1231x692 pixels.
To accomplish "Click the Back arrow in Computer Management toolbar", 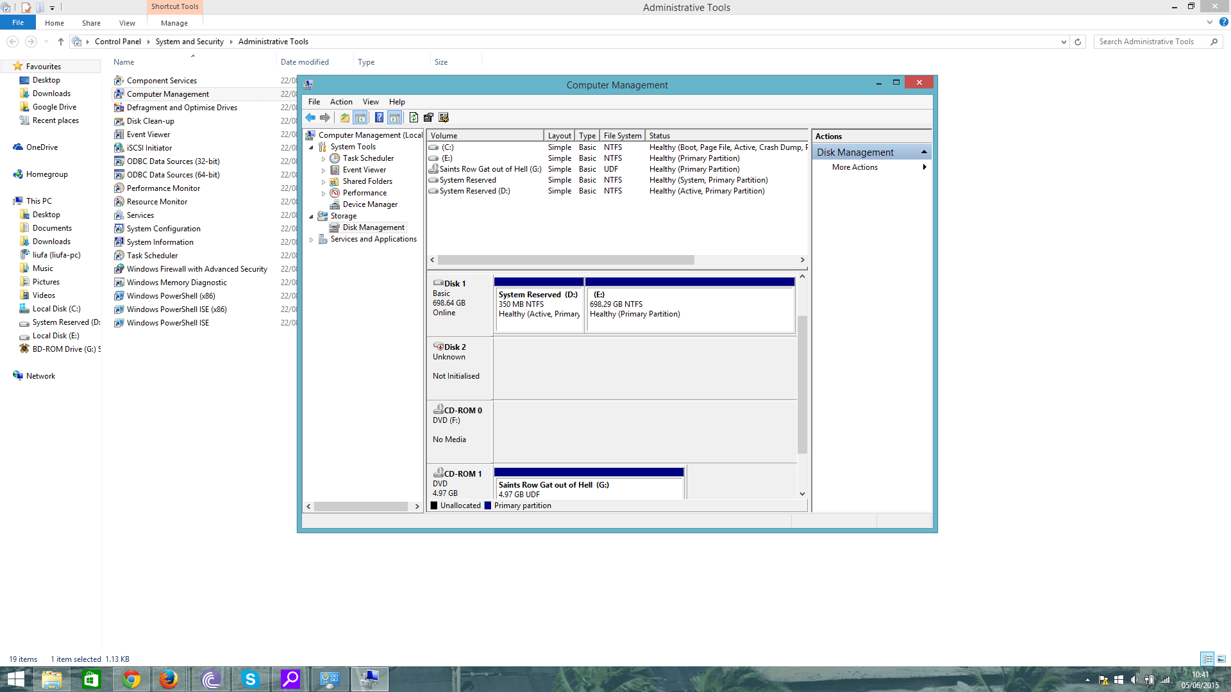I will pyautogui.click(x=310, y=117).
